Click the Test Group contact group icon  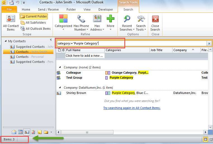[58, 78]
